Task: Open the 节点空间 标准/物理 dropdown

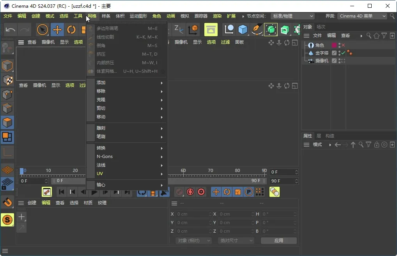Action: click(x=293, y=16)
